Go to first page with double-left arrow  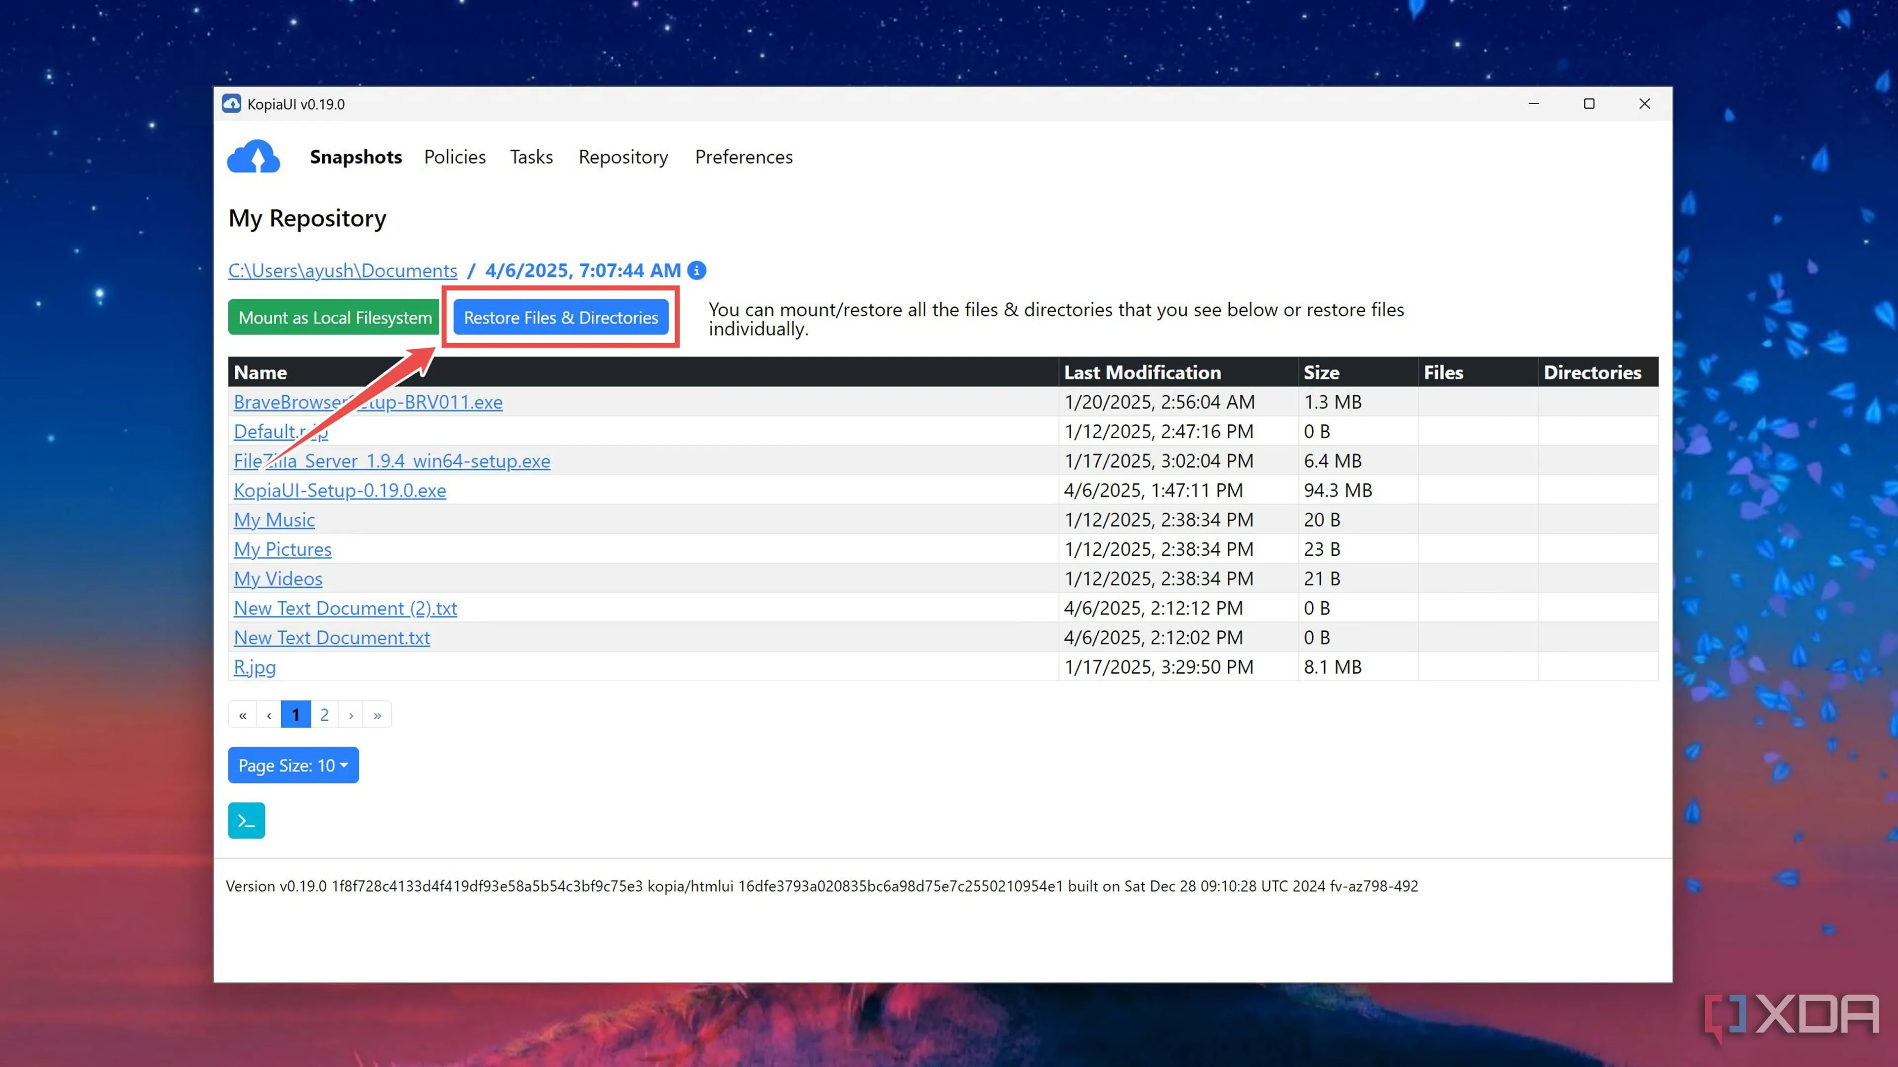pos(242,715)
